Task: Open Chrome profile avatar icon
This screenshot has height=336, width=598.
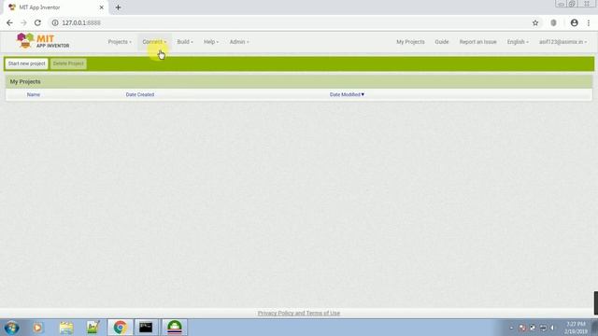Action: pyautogui.click(x=574, y=22)
